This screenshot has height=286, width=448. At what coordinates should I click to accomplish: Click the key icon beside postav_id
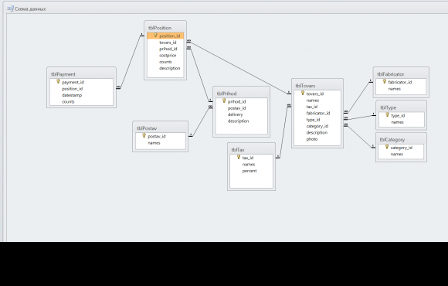144,135
